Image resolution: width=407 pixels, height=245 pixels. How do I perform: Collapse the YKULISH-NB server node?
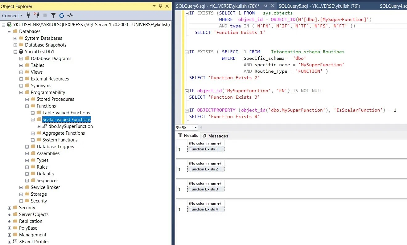pos(3,25)
